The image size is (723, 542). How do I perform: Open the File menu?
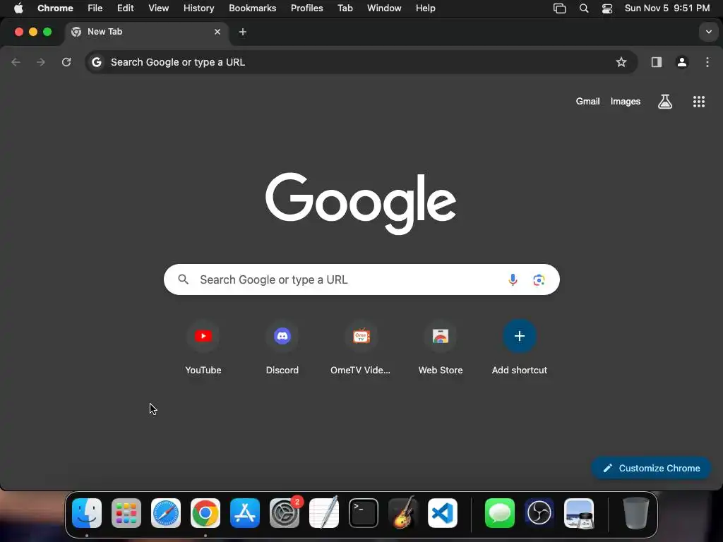pos(95,8)
